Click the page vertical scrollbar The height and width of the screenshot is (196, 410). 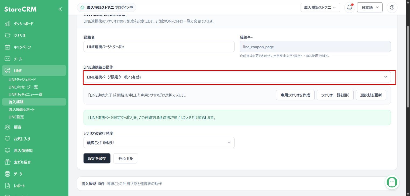(x=408, y=67)
